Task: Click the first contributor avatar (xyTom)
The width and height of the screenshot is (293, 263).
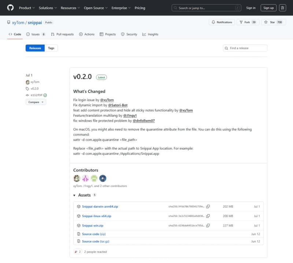Action: pos(77,179)
